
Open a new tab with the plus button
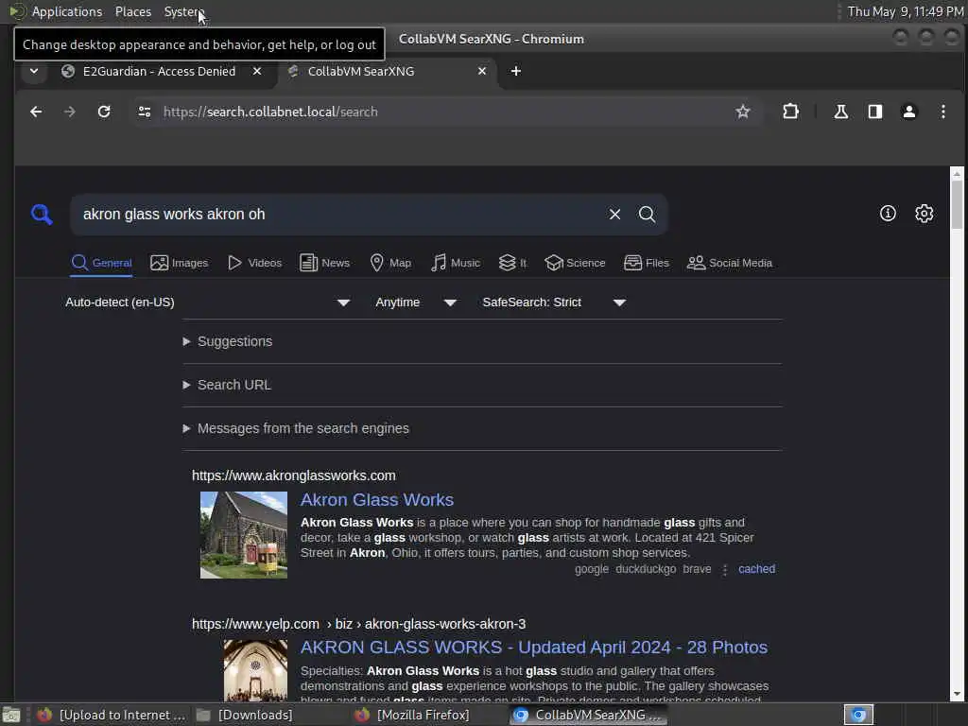pyautogui.click(x=516, y=71)
